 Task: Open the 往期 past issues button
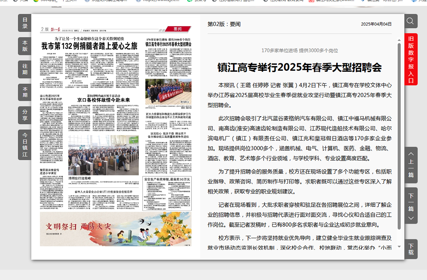25,69
